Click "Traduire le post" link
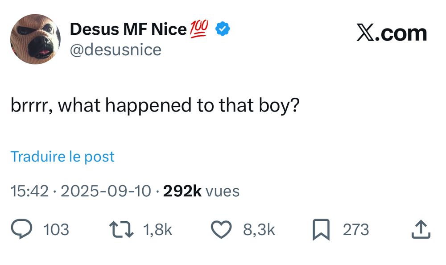The height and width of the screenshot is (265, 446). point(62,157)
